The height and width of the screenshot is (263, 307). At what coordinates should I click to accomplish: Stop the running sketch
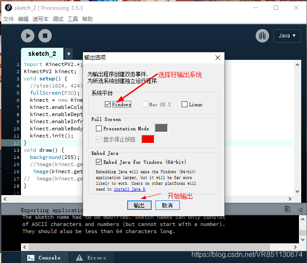click(45, 36)
